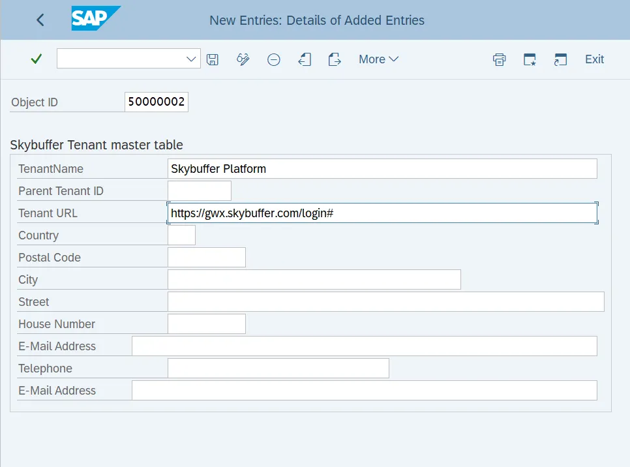Print using the printer icon
The height and width of the screenshot is (467, 630).
(500, 59)
